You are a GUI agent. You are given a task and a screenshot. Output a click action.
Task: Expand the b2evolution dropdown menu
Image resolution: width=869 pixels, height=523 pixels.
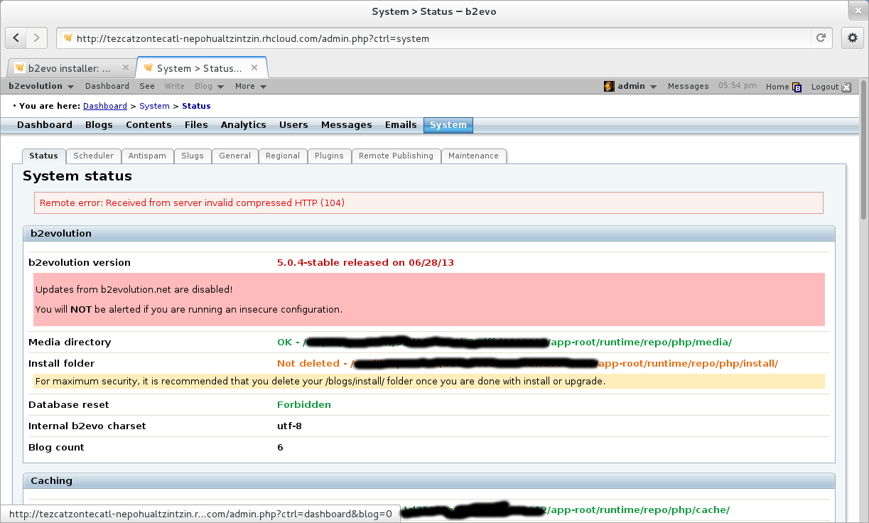[x=41, y=86]
